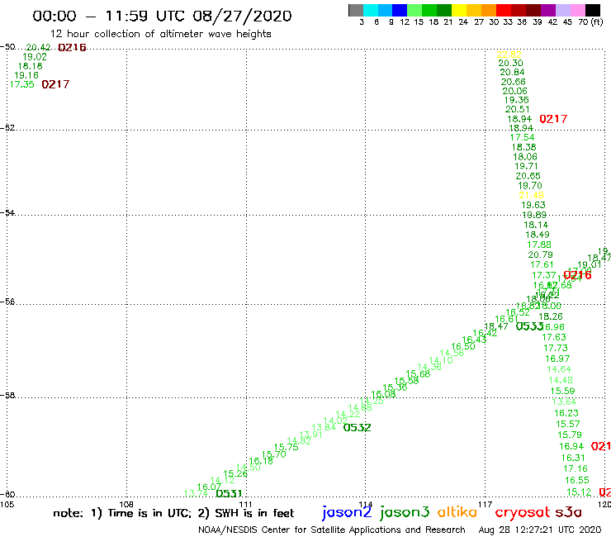Click the s3a satellite legend label
The height and width of the screenshot is (537, 611).
click(x=568, y=512)
